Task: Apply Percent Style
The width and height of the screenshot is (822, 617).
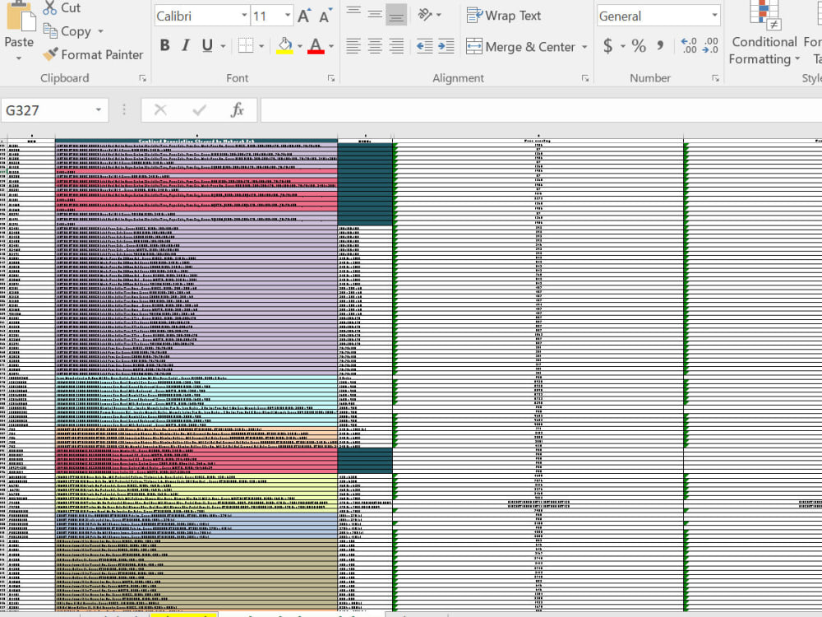Action: (x=639, y=46)
